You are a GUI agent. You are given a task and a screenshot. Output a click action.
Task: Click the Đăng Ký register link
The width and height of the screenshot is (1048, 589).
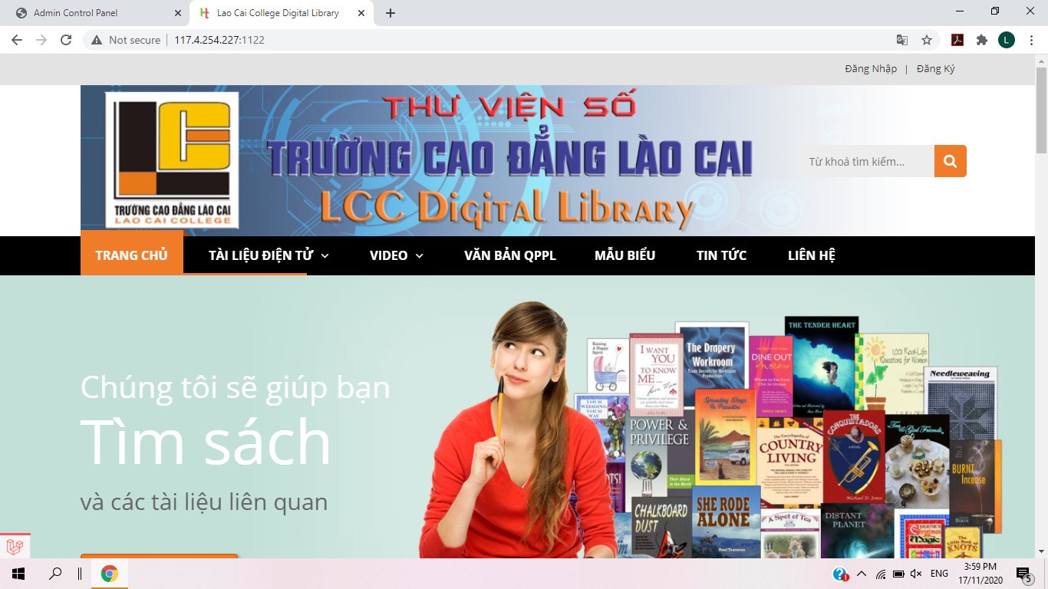pos(935,69)
